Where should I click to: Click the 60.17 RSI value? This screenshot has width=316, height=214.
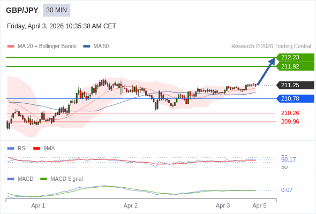(288, 159)
